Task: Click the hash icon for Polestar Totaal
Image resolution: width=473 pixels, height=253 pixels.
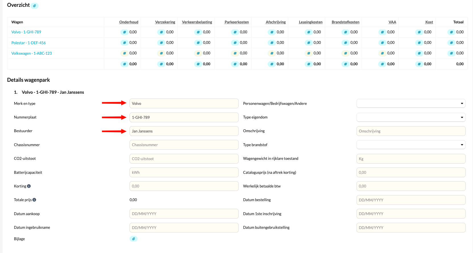Action: (x=451, y=43)
